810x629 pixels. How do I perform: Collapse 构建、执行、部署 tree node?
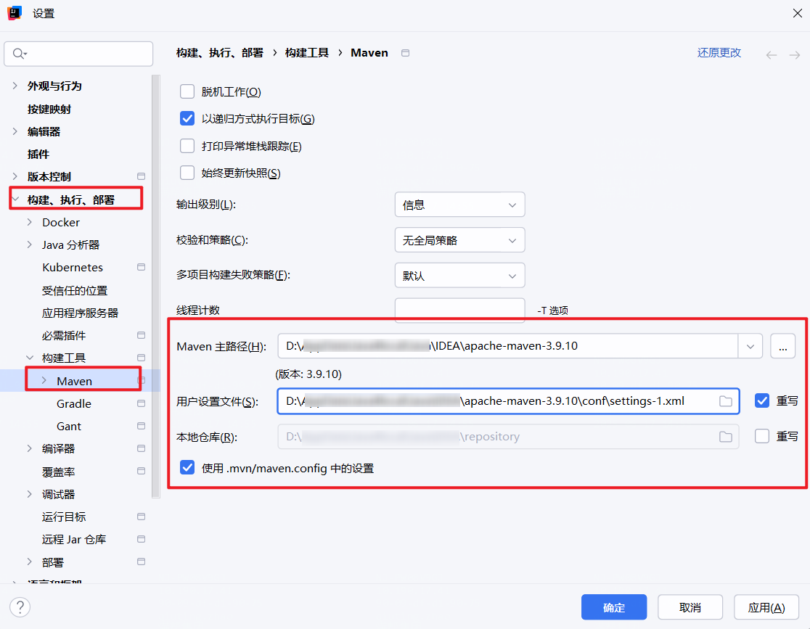pyautogui.click(x=15, y=199)
